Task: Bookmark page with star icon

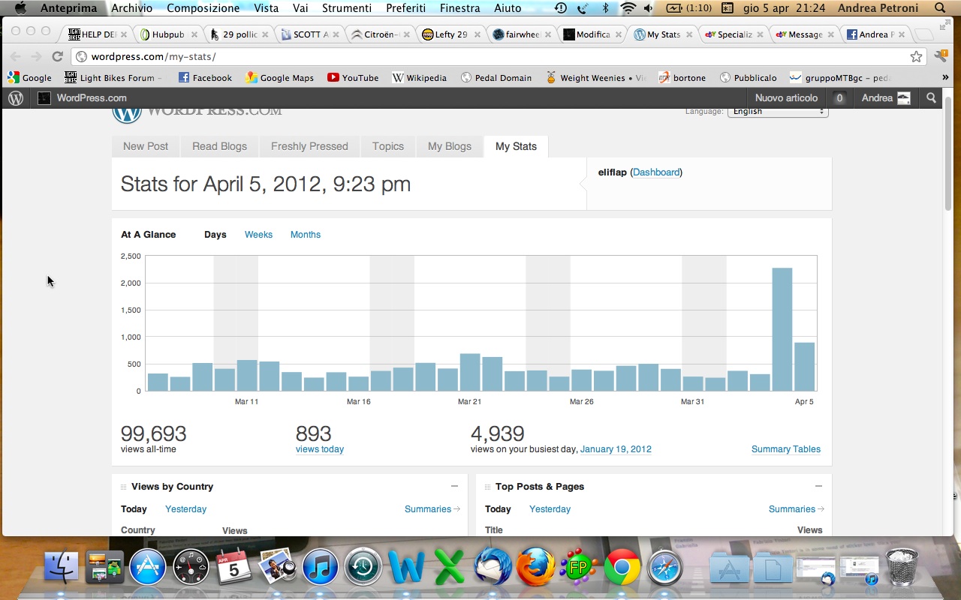Action: coord(916,56)
